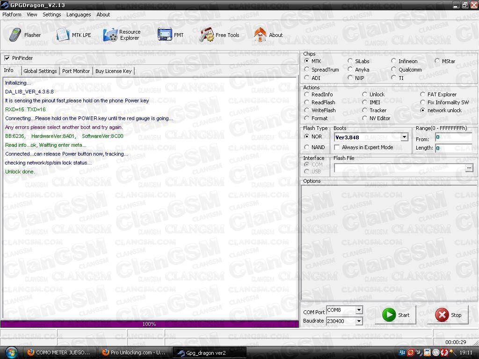Image resolution: width=479 pixels, height=359 pixels.
Task: Click the orange notepad tray icon
Action: click(427, 352)
